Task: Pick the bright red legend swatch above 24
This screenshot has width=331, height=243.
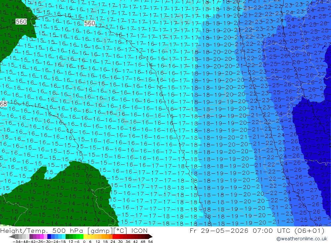Action: click(114, 237)
